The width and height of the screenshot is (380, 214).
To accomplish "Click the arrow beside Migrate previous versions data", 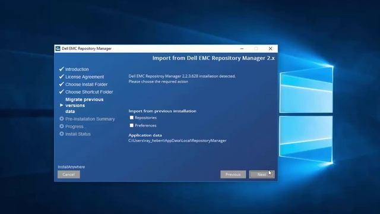I will (62, 105).
